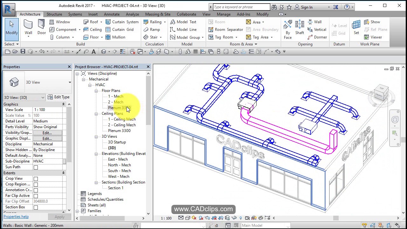Open the Properties help link
407x229 pixels.
pyautogui.click(x=16, y=217)
